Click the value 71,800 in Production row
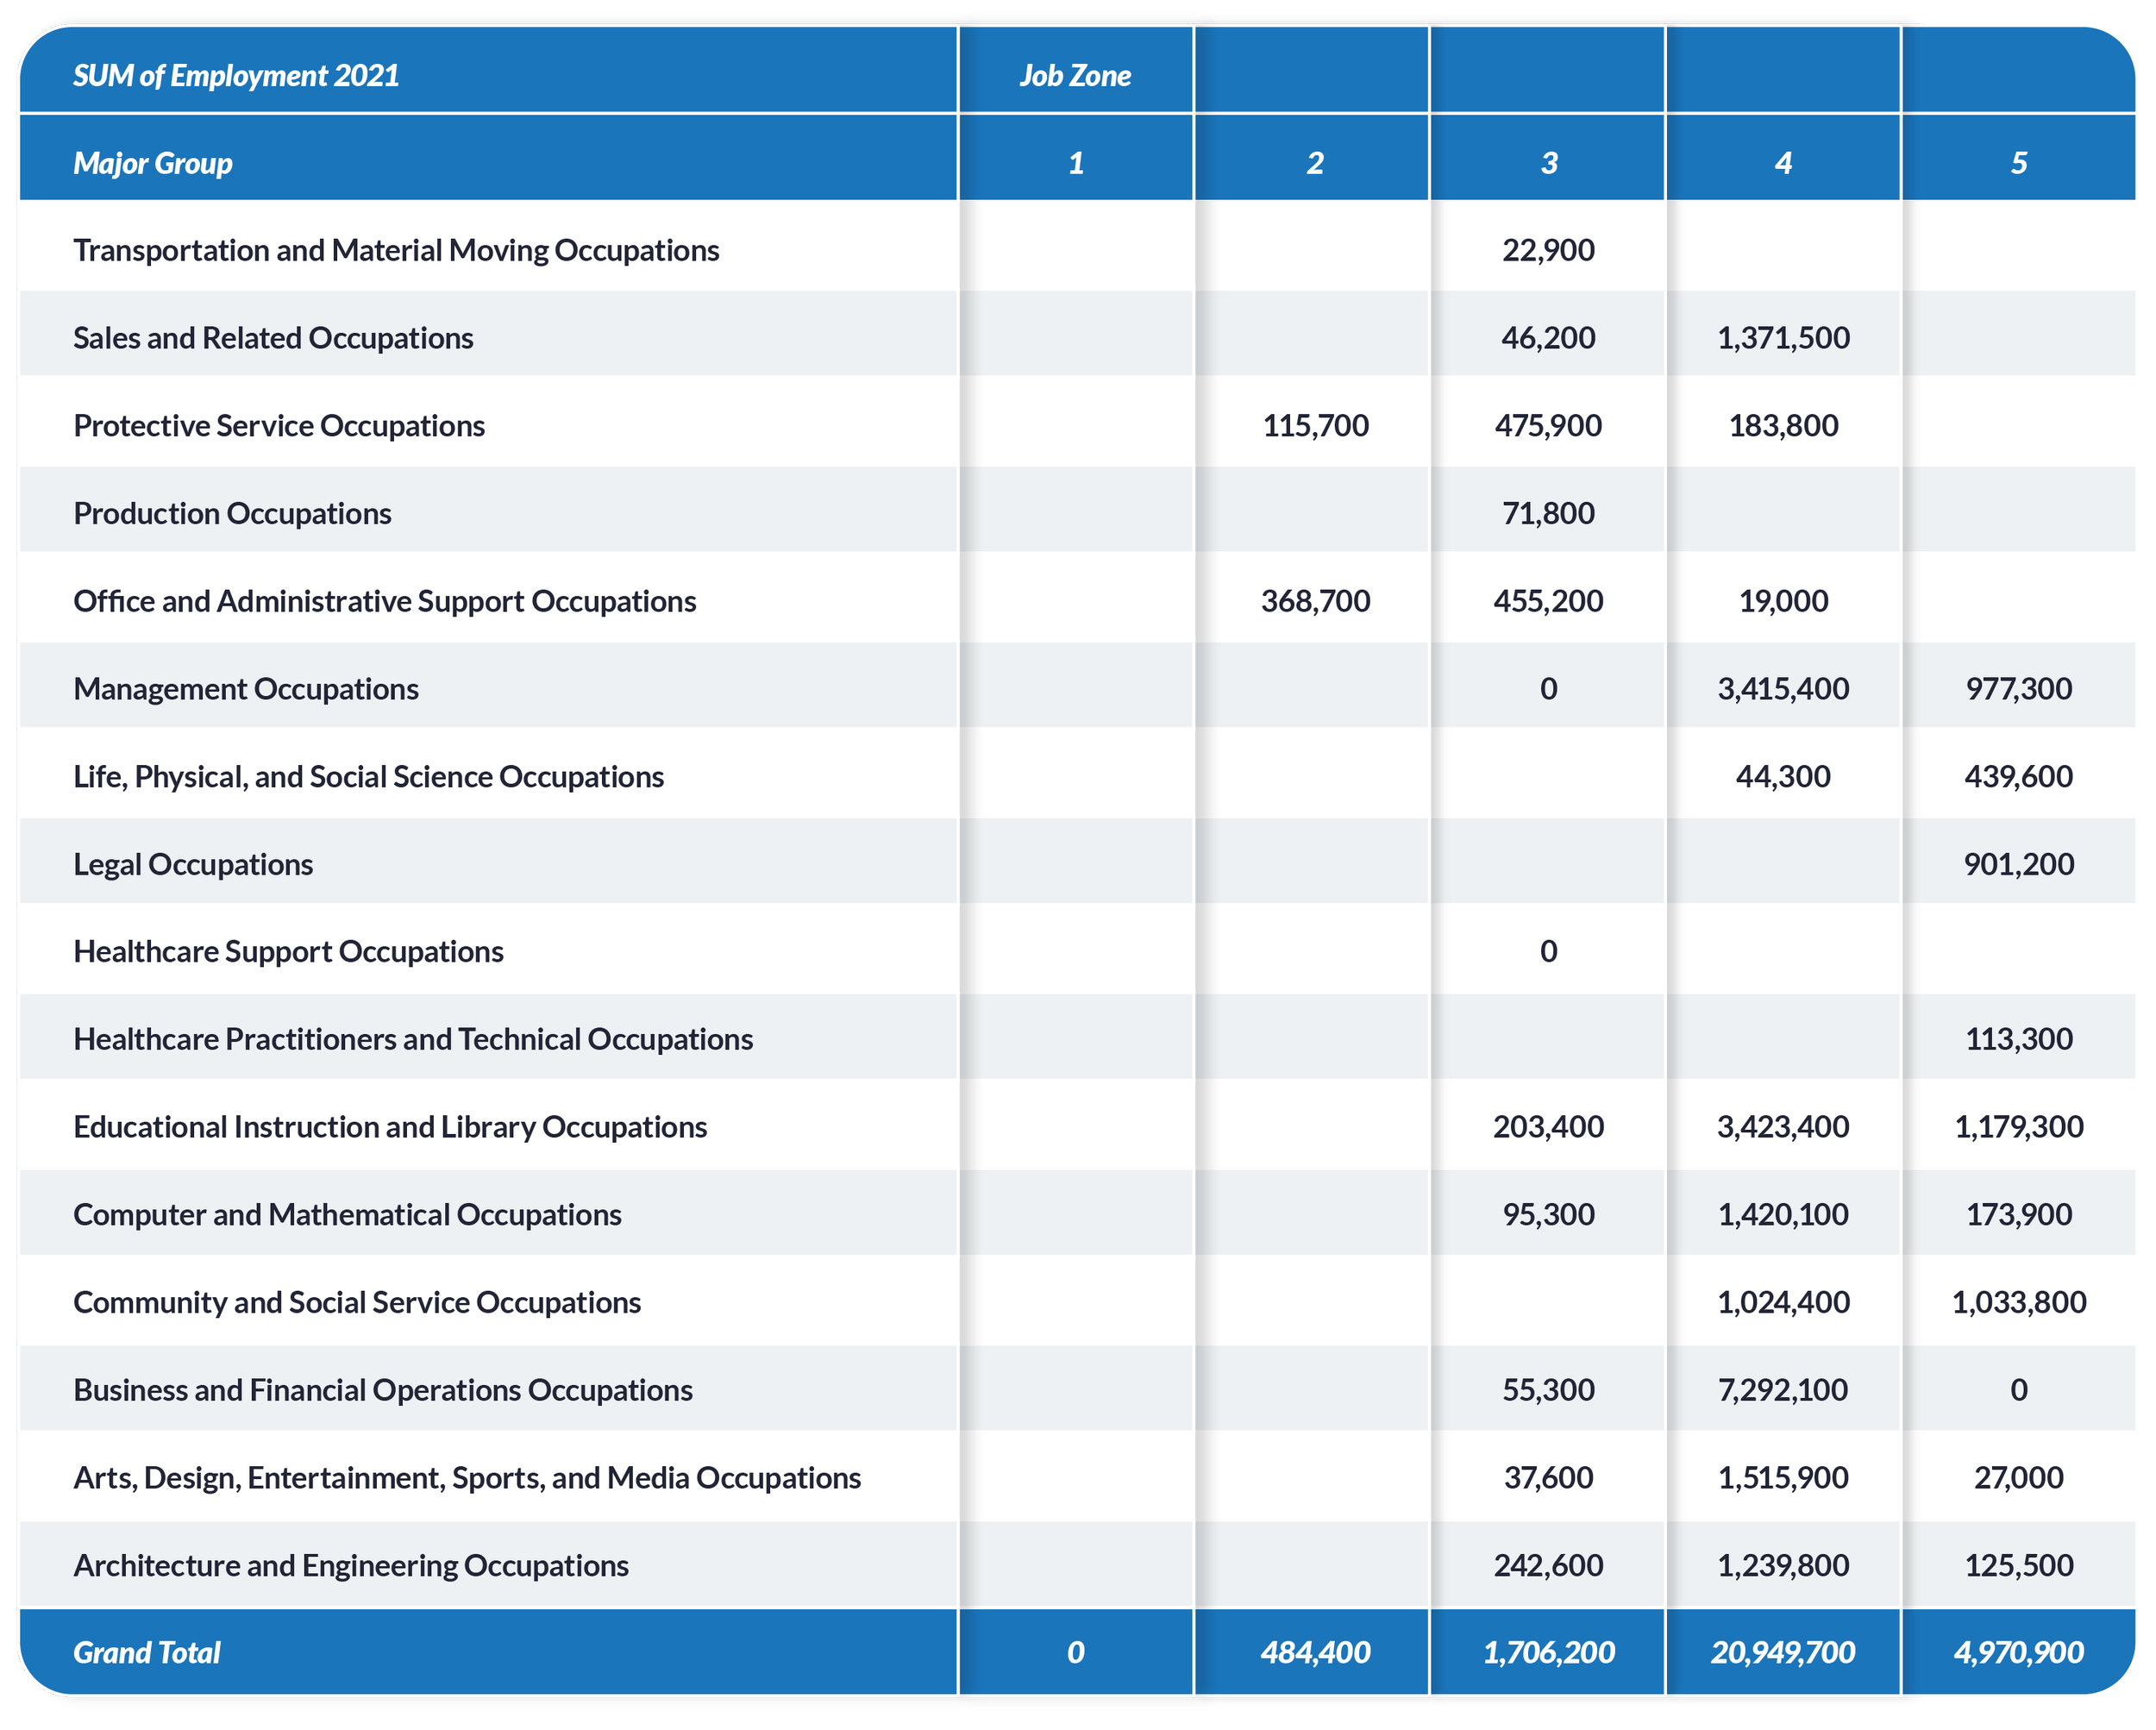This screenshot has height=1730, width=2156. pos(1548,513)
